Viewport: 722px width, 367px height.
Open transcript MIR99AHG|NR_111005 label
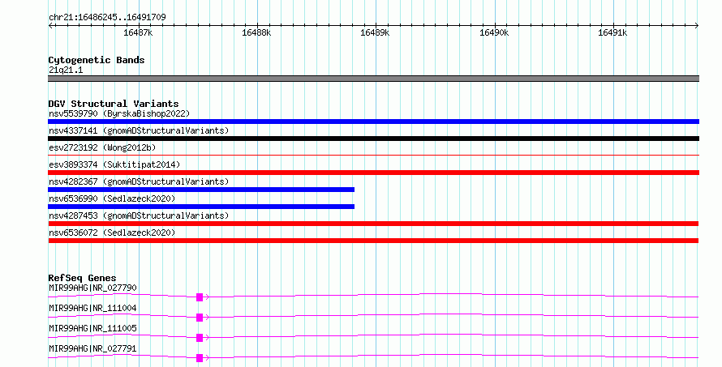[92, 328]
